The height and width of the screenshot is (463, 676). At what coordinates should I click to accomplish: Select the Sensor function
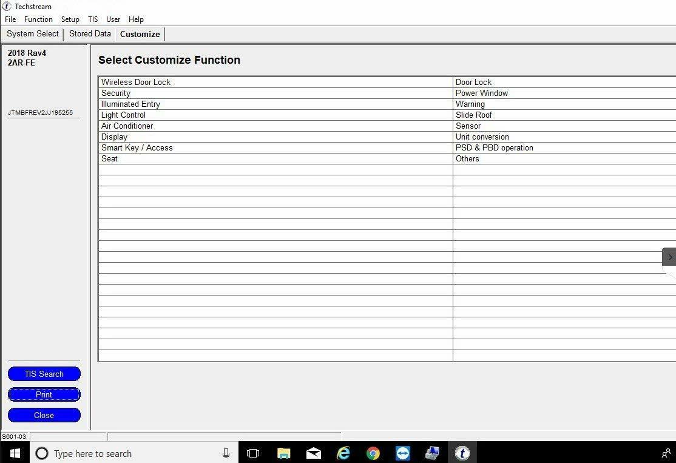(x=564, y=126)
